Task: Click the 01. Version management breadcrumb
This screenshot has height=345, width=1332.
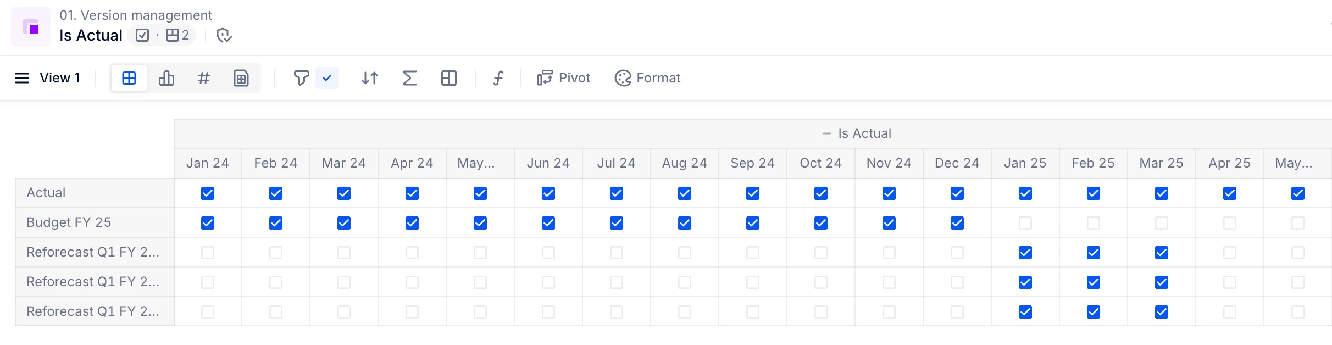Action: [136, 15]
